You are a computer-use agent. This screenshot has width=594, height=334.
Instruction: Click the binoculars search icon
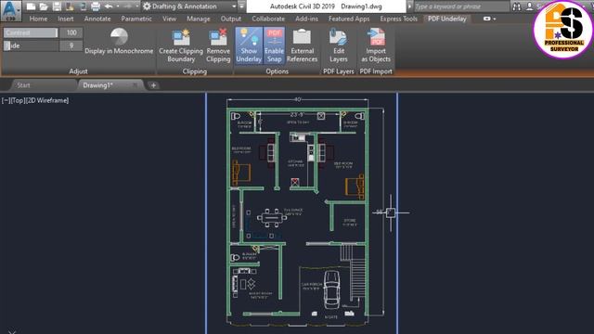[x=516, y=6]
